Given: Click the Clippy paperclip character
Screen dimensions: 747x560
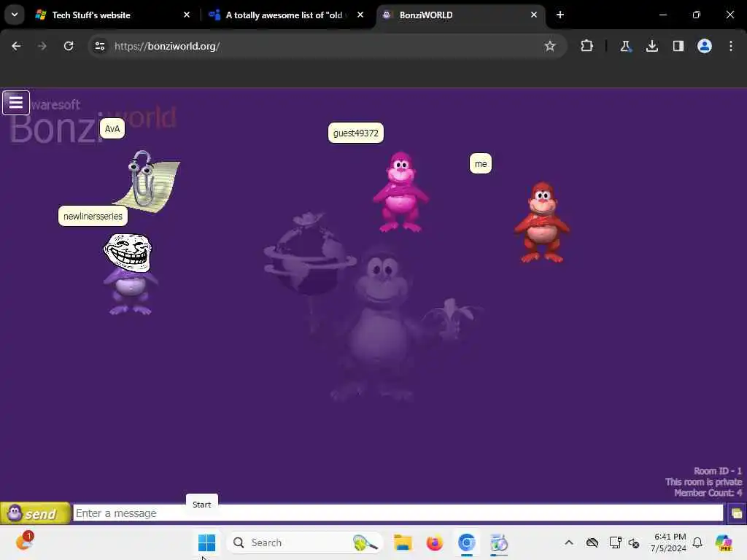Looking at the screenshot, I should (x=146, y=180).
